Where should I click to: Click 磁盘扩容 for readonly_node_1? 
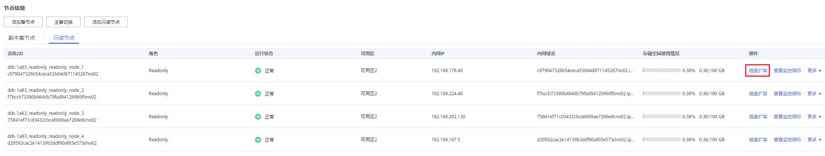[x=758, y=71]
